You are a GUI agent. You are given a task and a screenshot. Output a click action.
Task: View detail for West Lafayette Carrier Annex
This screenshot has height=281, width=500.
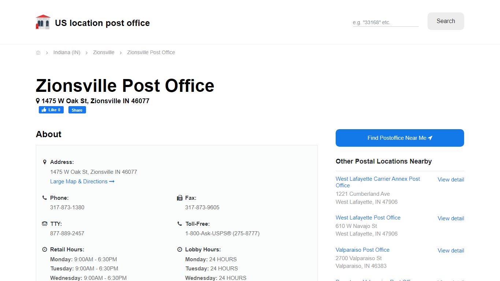point(451,180)
